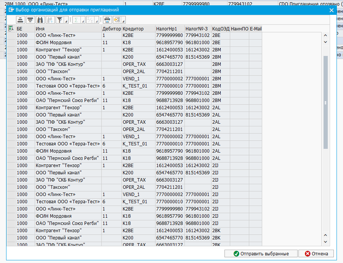Screen dimensions: 343x263
Task: Expand the filter options dropdown arrow
Action: (66, 21)
